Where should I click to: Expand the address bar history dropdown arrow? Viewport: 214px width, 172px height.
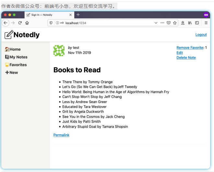[x=156, y=23]
